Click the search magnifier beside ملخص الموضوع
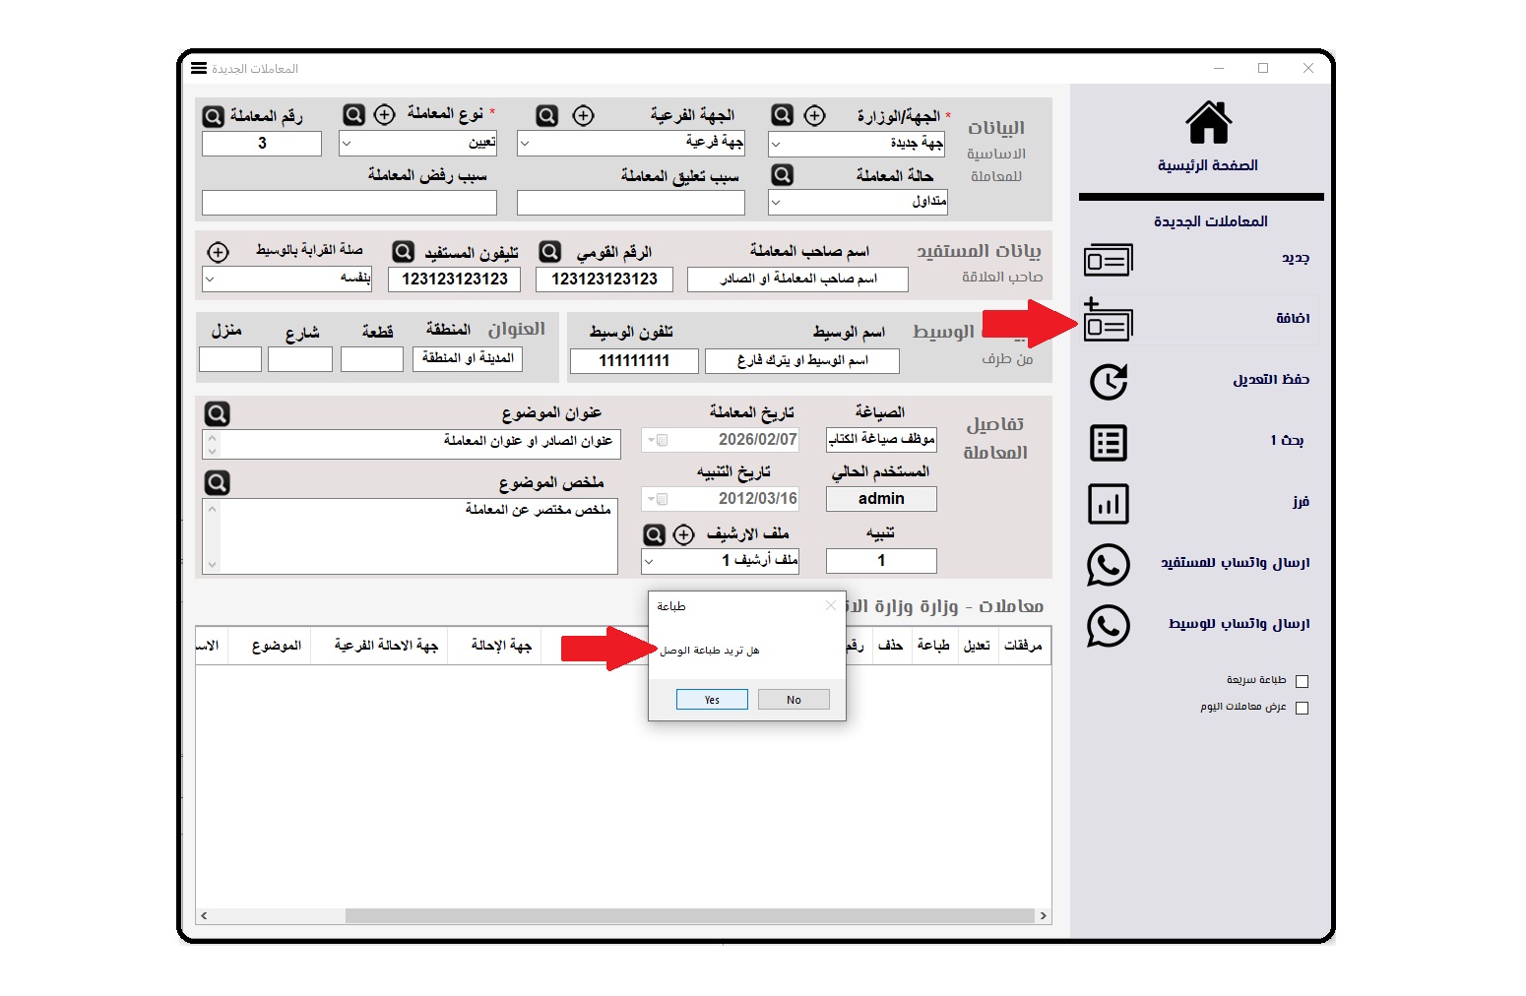Screen dimensions: 1526x996 [x=215, y=481]
